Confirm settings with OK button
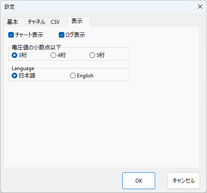207x193 pixels. tap(139, 180)
